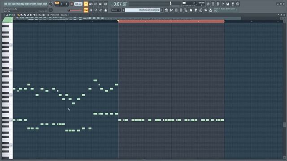Screen dimensions: 287x161
Task: Toggle the metronome button
Action: 86,4
